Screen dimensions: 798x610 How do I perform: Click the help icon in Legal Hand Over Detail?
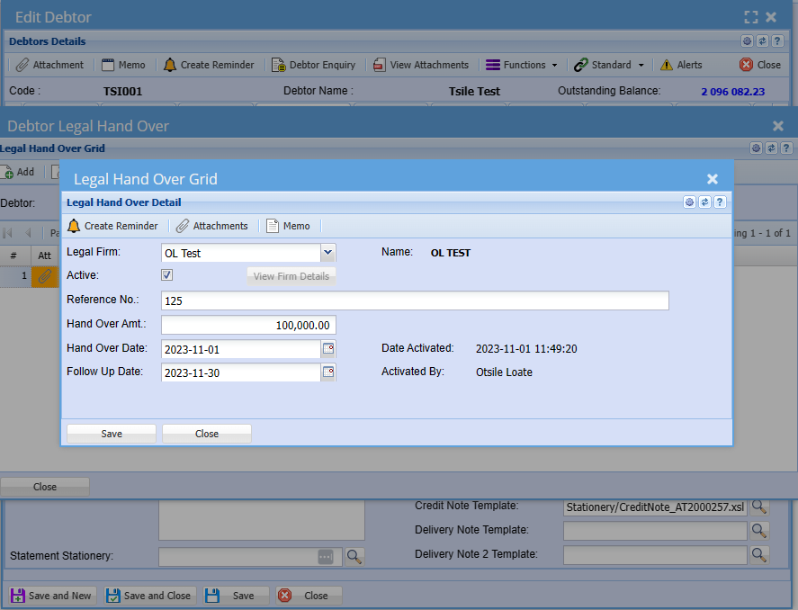[720, 202]
